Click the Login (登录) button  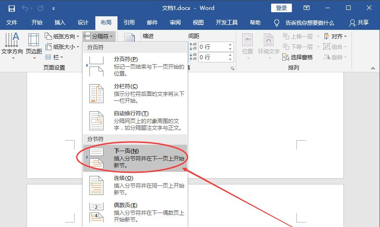click(x=281, y=8)
